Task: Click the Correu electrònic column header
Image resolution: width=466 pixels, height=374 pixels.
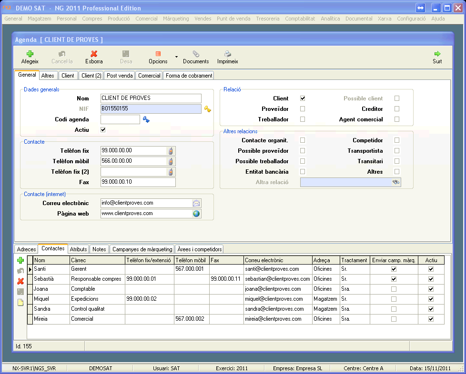Action: tap(278, 260)
